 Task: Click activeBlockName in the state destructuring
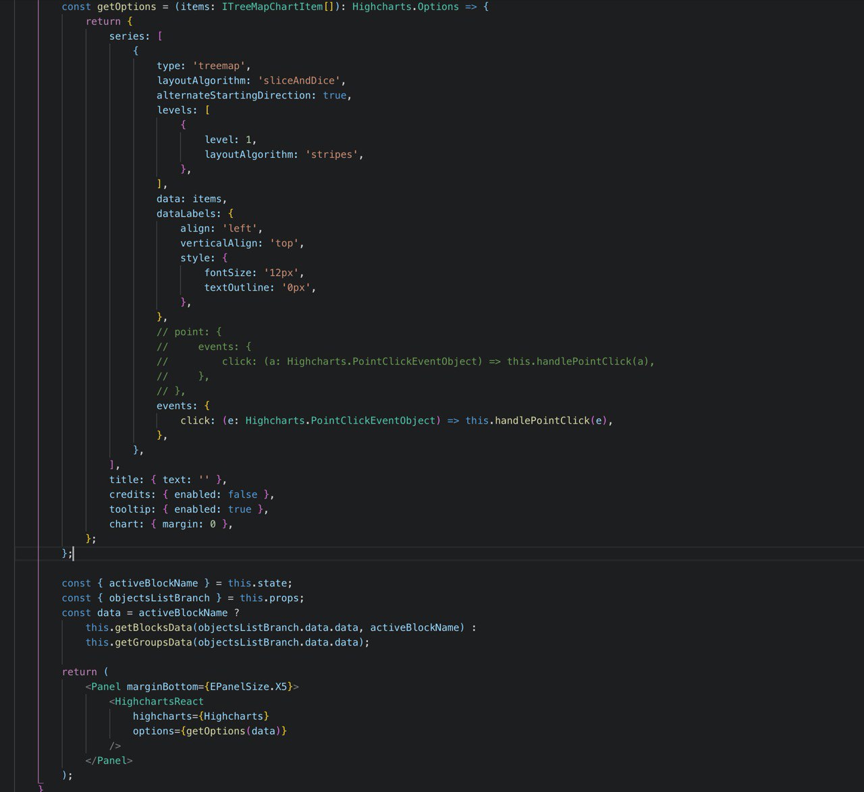click(x=154, y=584)
